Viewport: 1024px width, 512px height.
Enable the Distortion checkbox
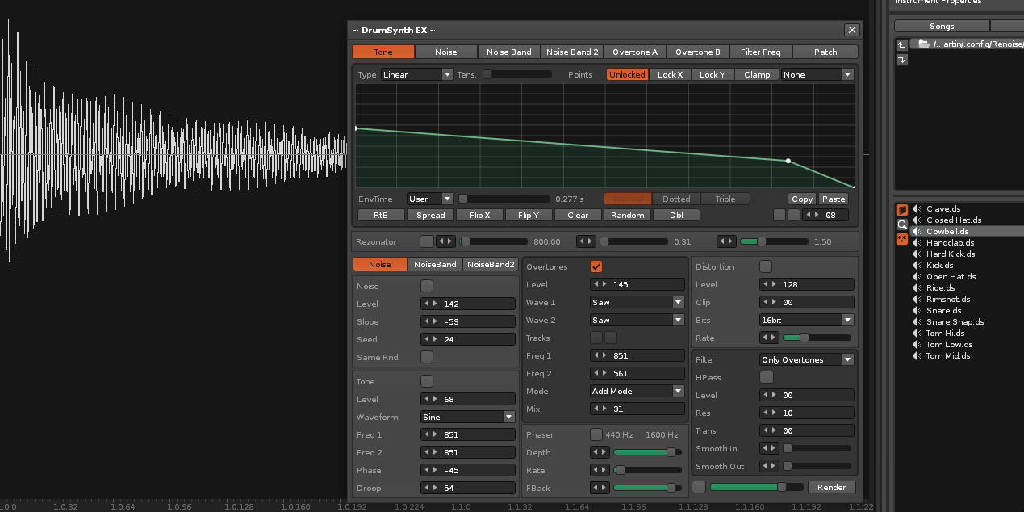(x=766, y=266)
